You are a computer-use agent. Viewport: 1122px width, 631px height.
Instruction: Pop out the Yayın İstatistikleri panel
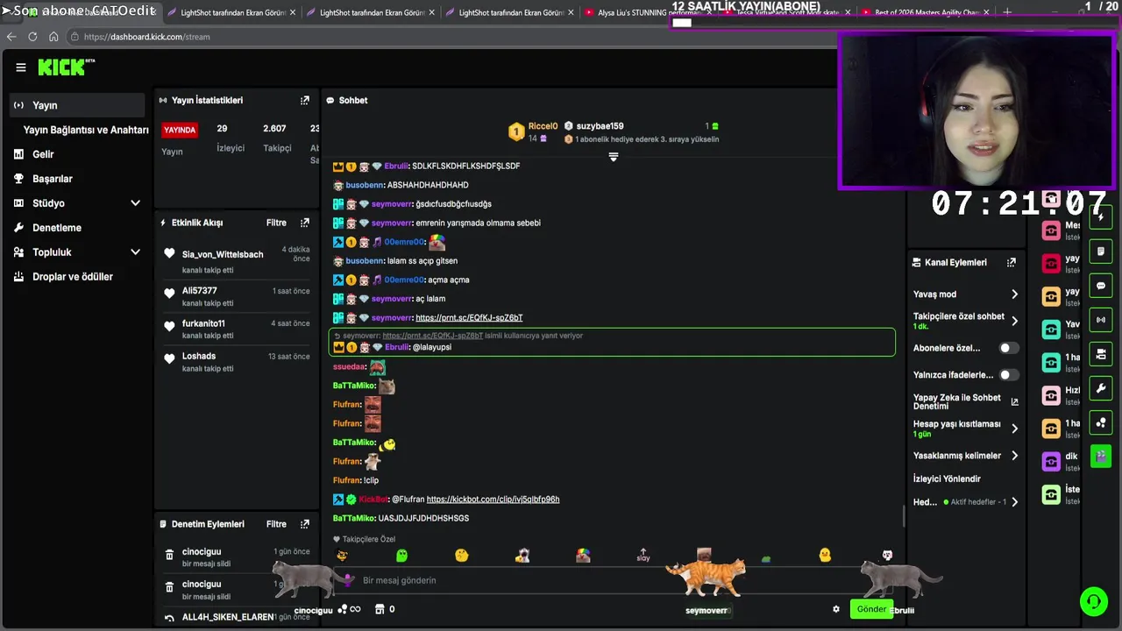click(305, 101)
